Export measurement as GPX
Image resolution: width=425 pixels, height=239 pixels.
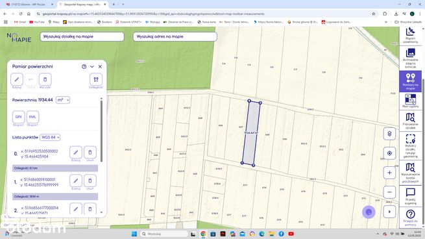pos(18,117)
